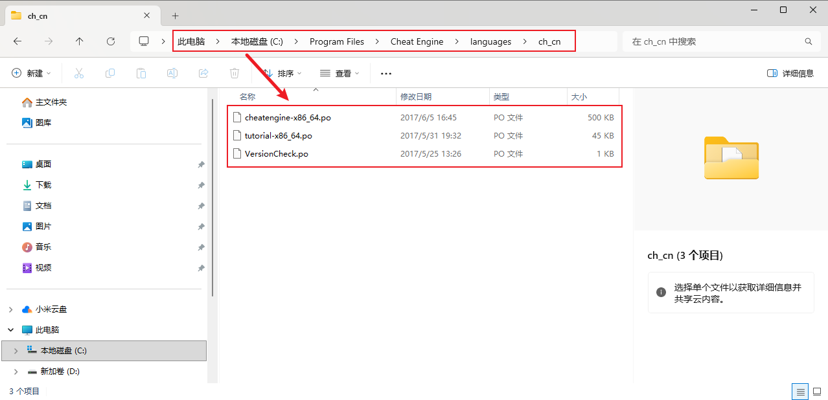
Task: Go up one folder level
Action: click(x=80, y=41)
